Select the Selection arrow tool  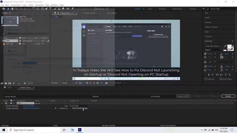(8, 9)
